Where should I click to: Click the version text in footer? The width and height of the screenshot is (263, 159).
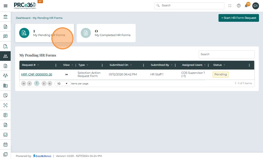pos(79,156)
